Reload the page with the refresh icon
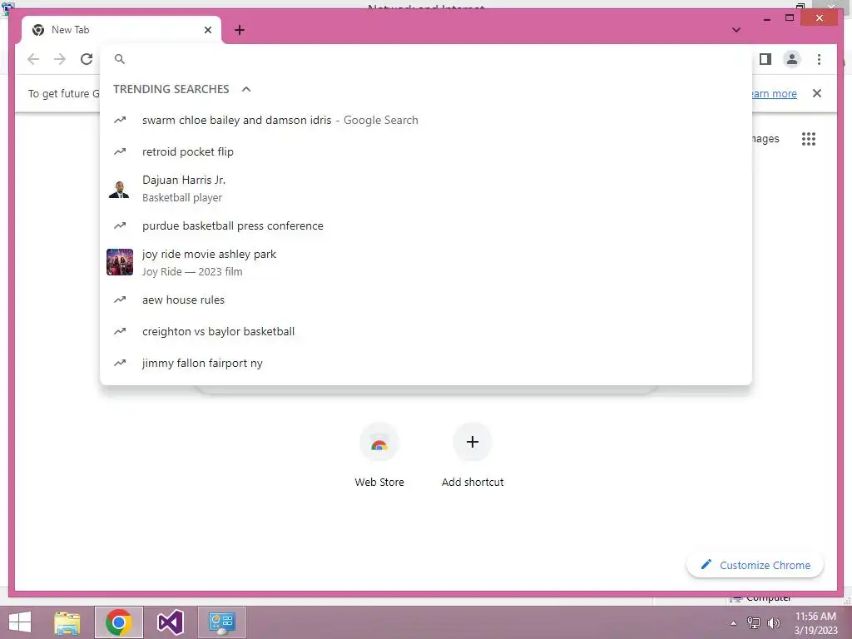Viewport: 852px width, 639px height. 87,59
